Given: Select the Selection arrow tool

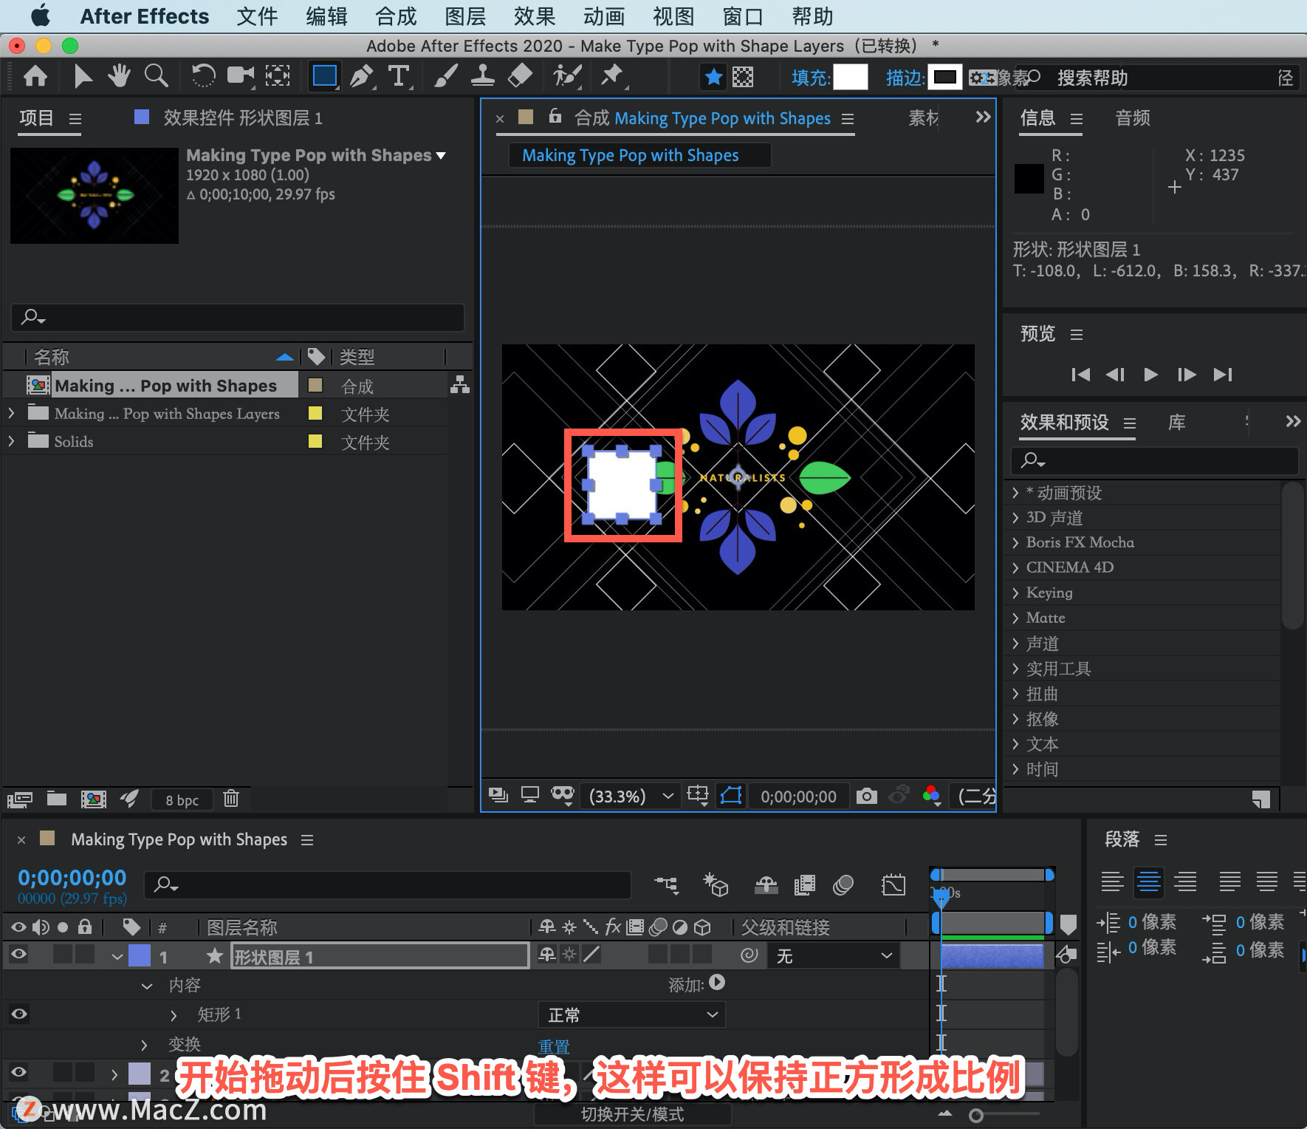Looking at the screenshot, I should [x=83, y=76].
